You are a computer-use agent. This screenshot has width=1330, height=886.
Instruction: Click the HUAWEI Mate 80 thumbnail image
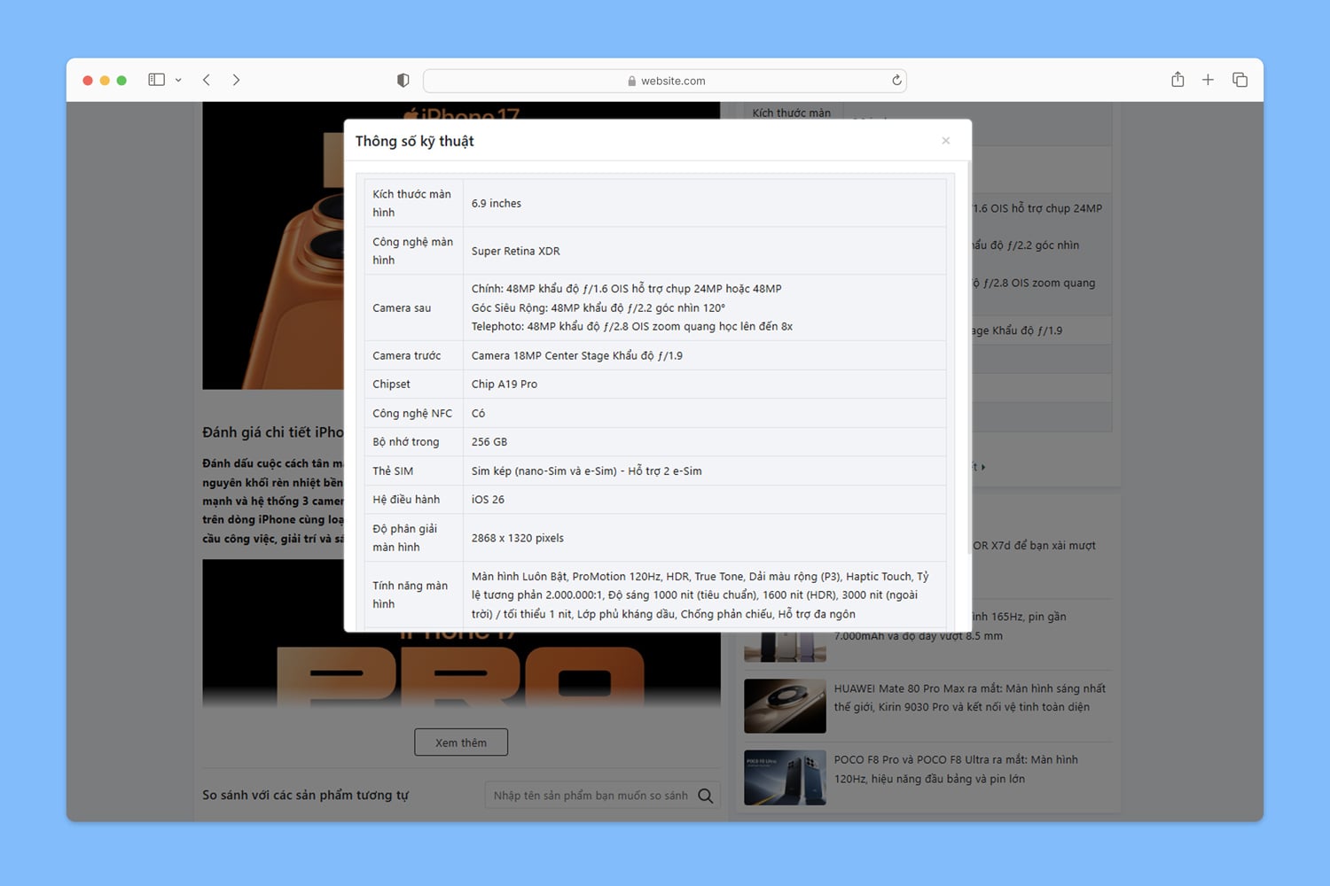tap(785, 706)
